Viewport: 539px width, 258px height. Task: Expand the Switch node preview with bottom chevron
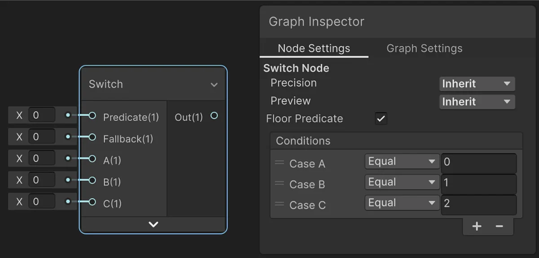pyautogui.click(x=154, y=224)
